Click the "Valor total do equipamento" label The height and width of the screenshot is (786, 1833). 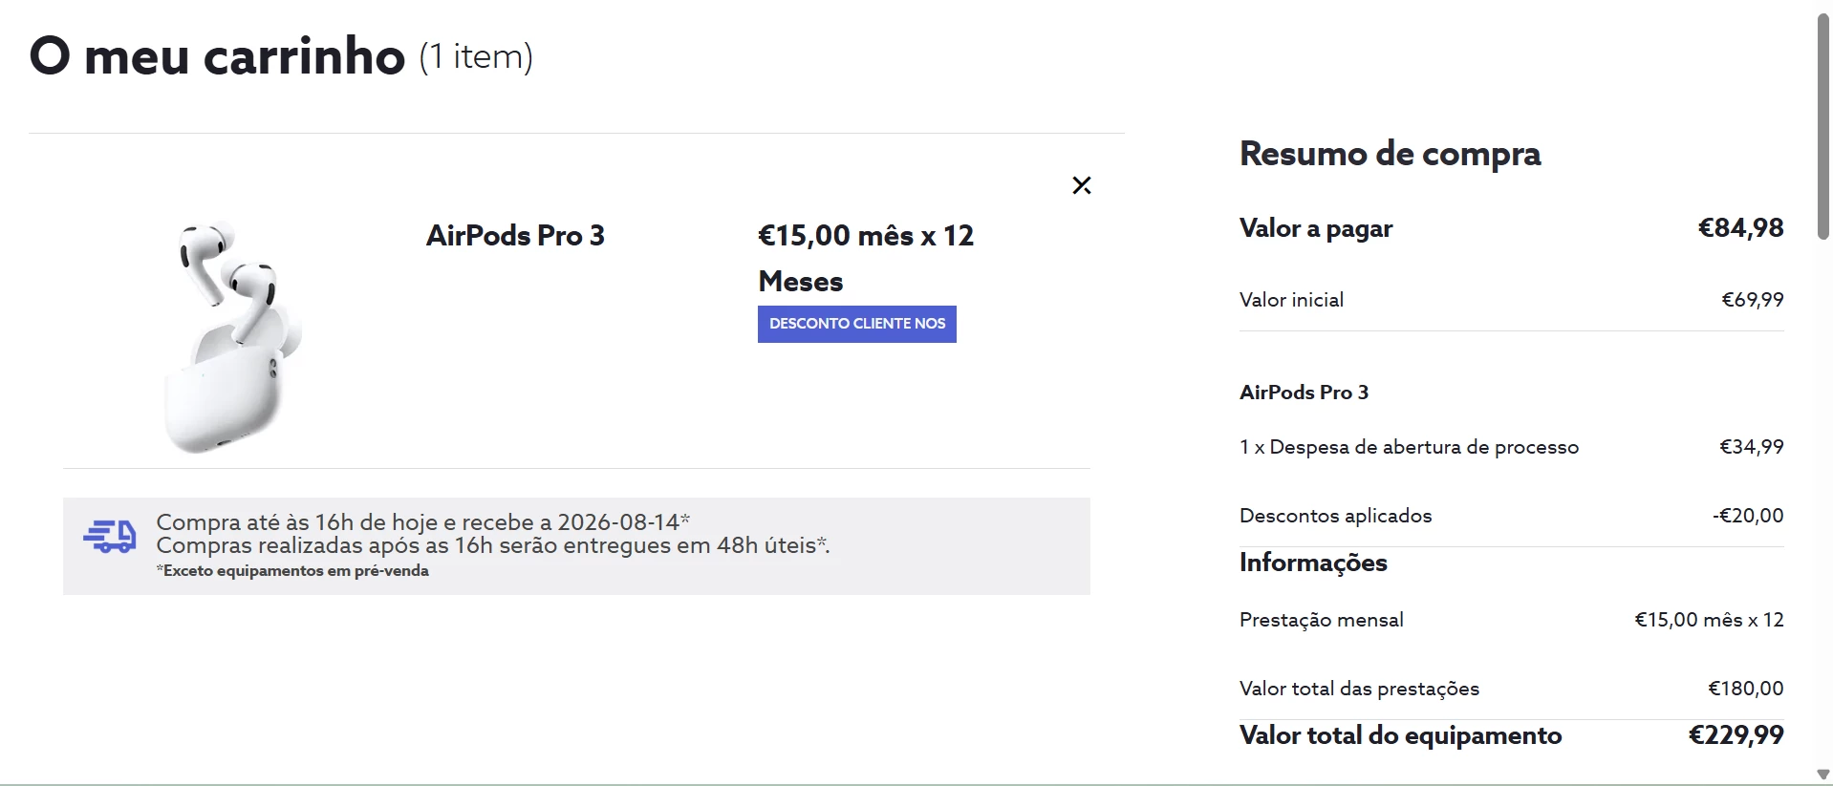tap(1400, 735)
